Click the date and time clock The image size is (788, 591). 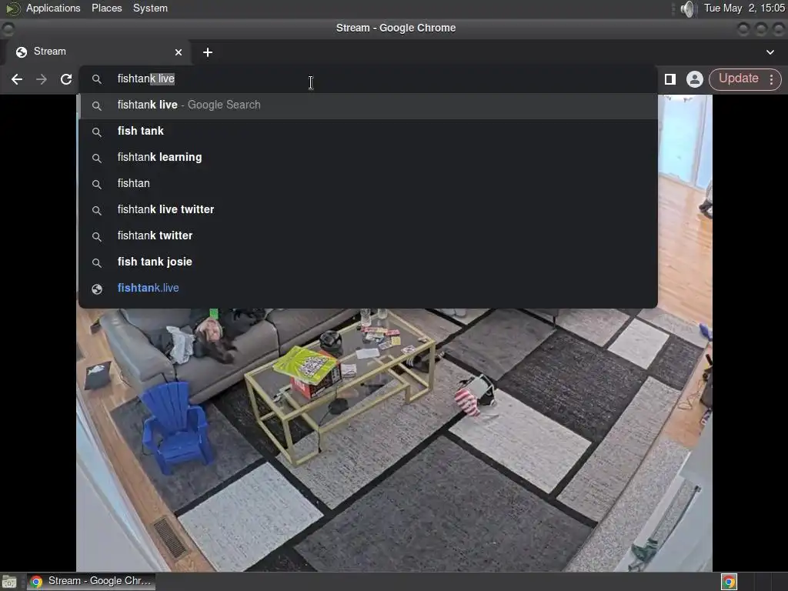point(744,8)
